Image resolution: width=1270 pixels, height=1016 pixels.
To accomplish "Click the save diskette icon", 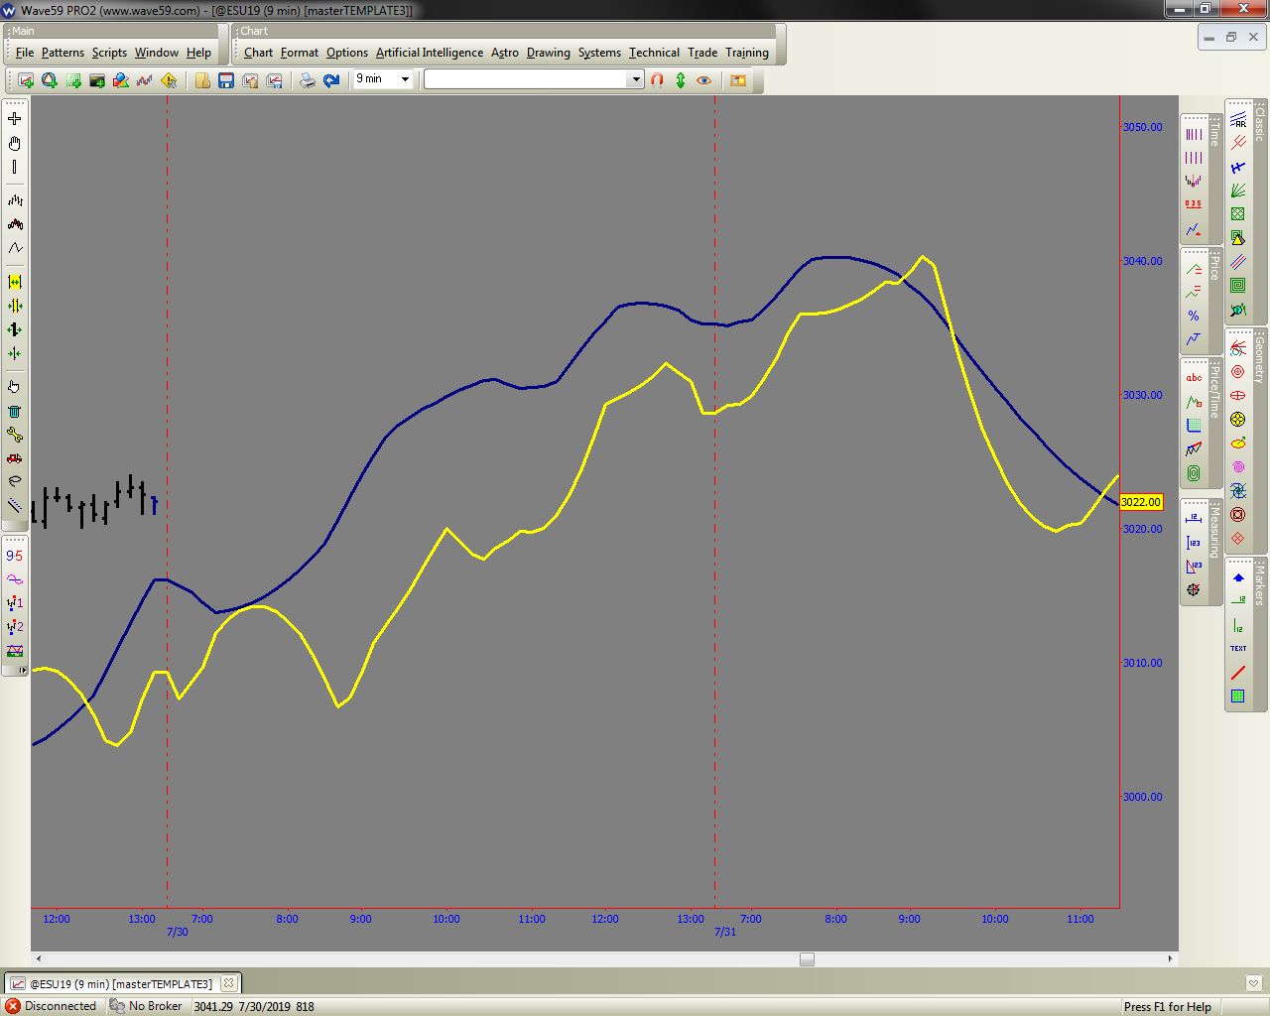I will 226,80.
